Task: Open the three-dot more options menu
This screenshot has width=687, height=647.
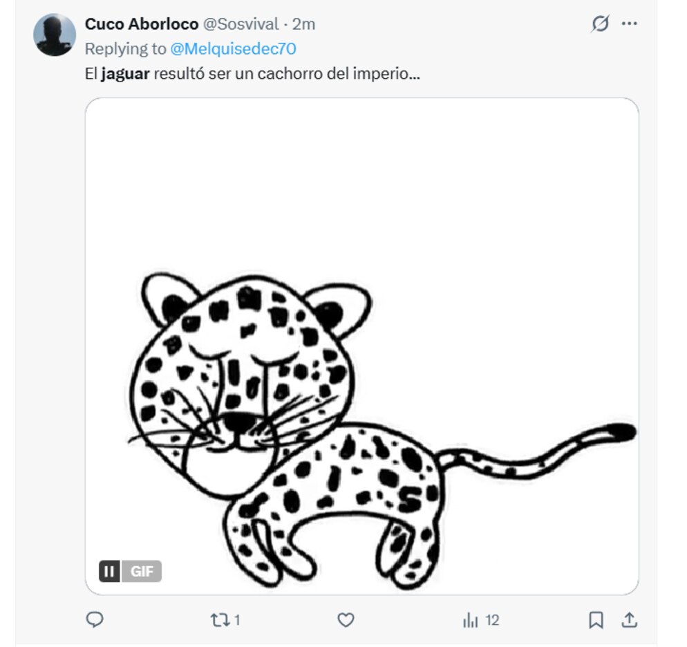Action: (x=629, y=24)
